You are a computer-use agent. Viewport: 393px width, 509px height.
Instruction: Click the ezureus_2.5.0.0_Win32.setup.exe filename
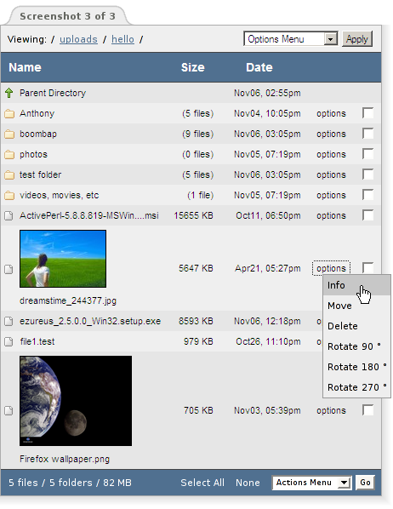coord(90,322)
